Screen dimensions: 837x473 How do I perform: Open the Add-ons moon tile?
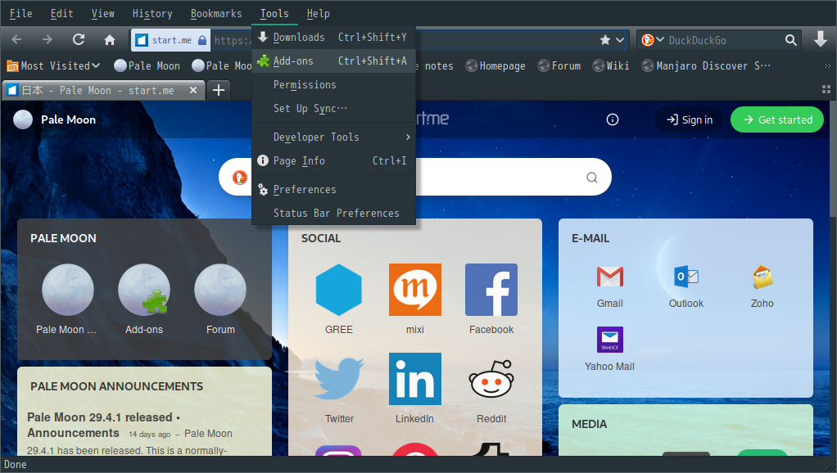click(143, 290)
